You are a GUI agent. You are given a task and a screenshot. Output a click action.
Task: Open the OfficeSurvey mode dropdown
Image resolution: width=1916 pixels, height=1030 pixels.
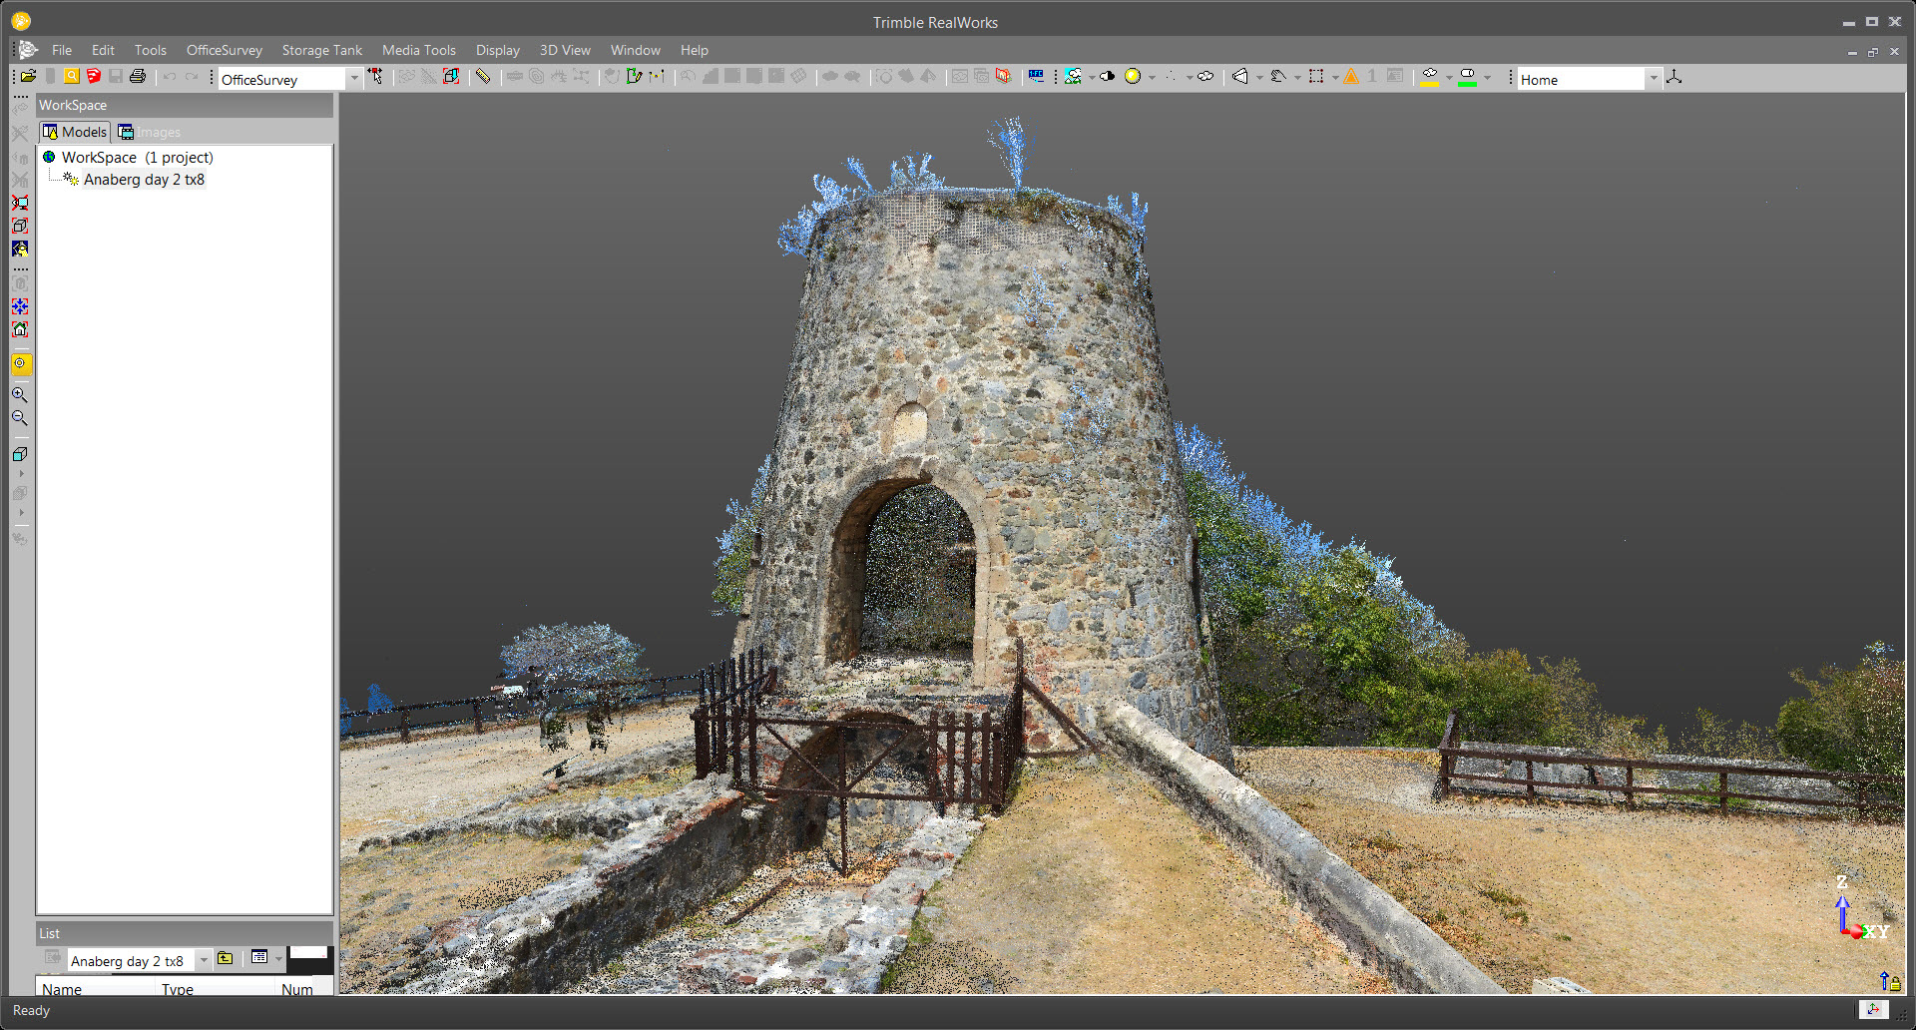353,79
